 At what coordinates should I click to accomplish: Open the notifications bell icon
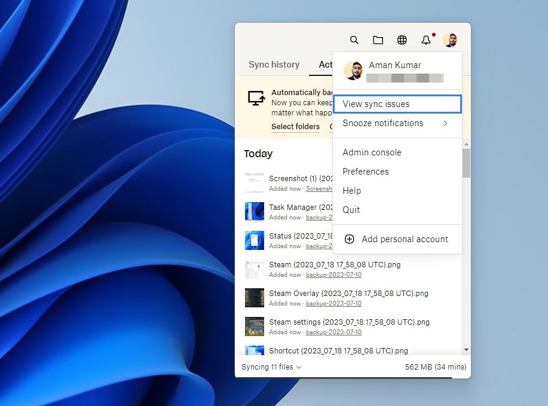[x=425, y=39]
